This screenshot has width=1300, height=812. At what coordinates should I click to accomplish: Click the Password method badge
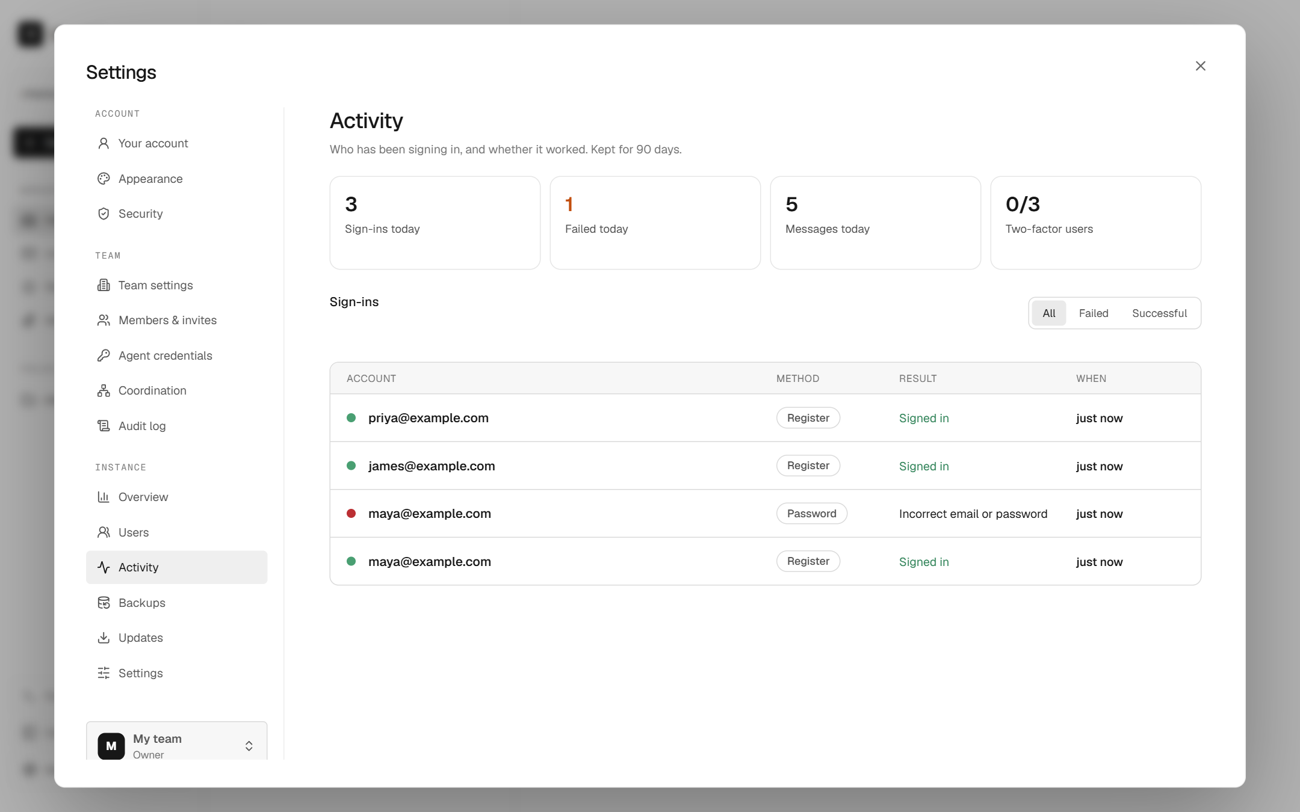[x=811, y=514]
